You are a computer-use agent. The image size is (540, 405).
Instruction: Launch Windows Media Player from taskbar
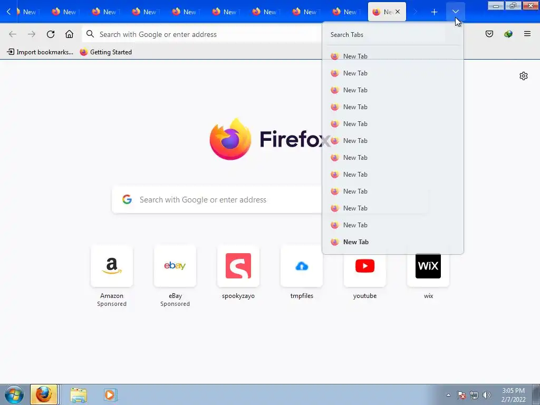[110, 394]
